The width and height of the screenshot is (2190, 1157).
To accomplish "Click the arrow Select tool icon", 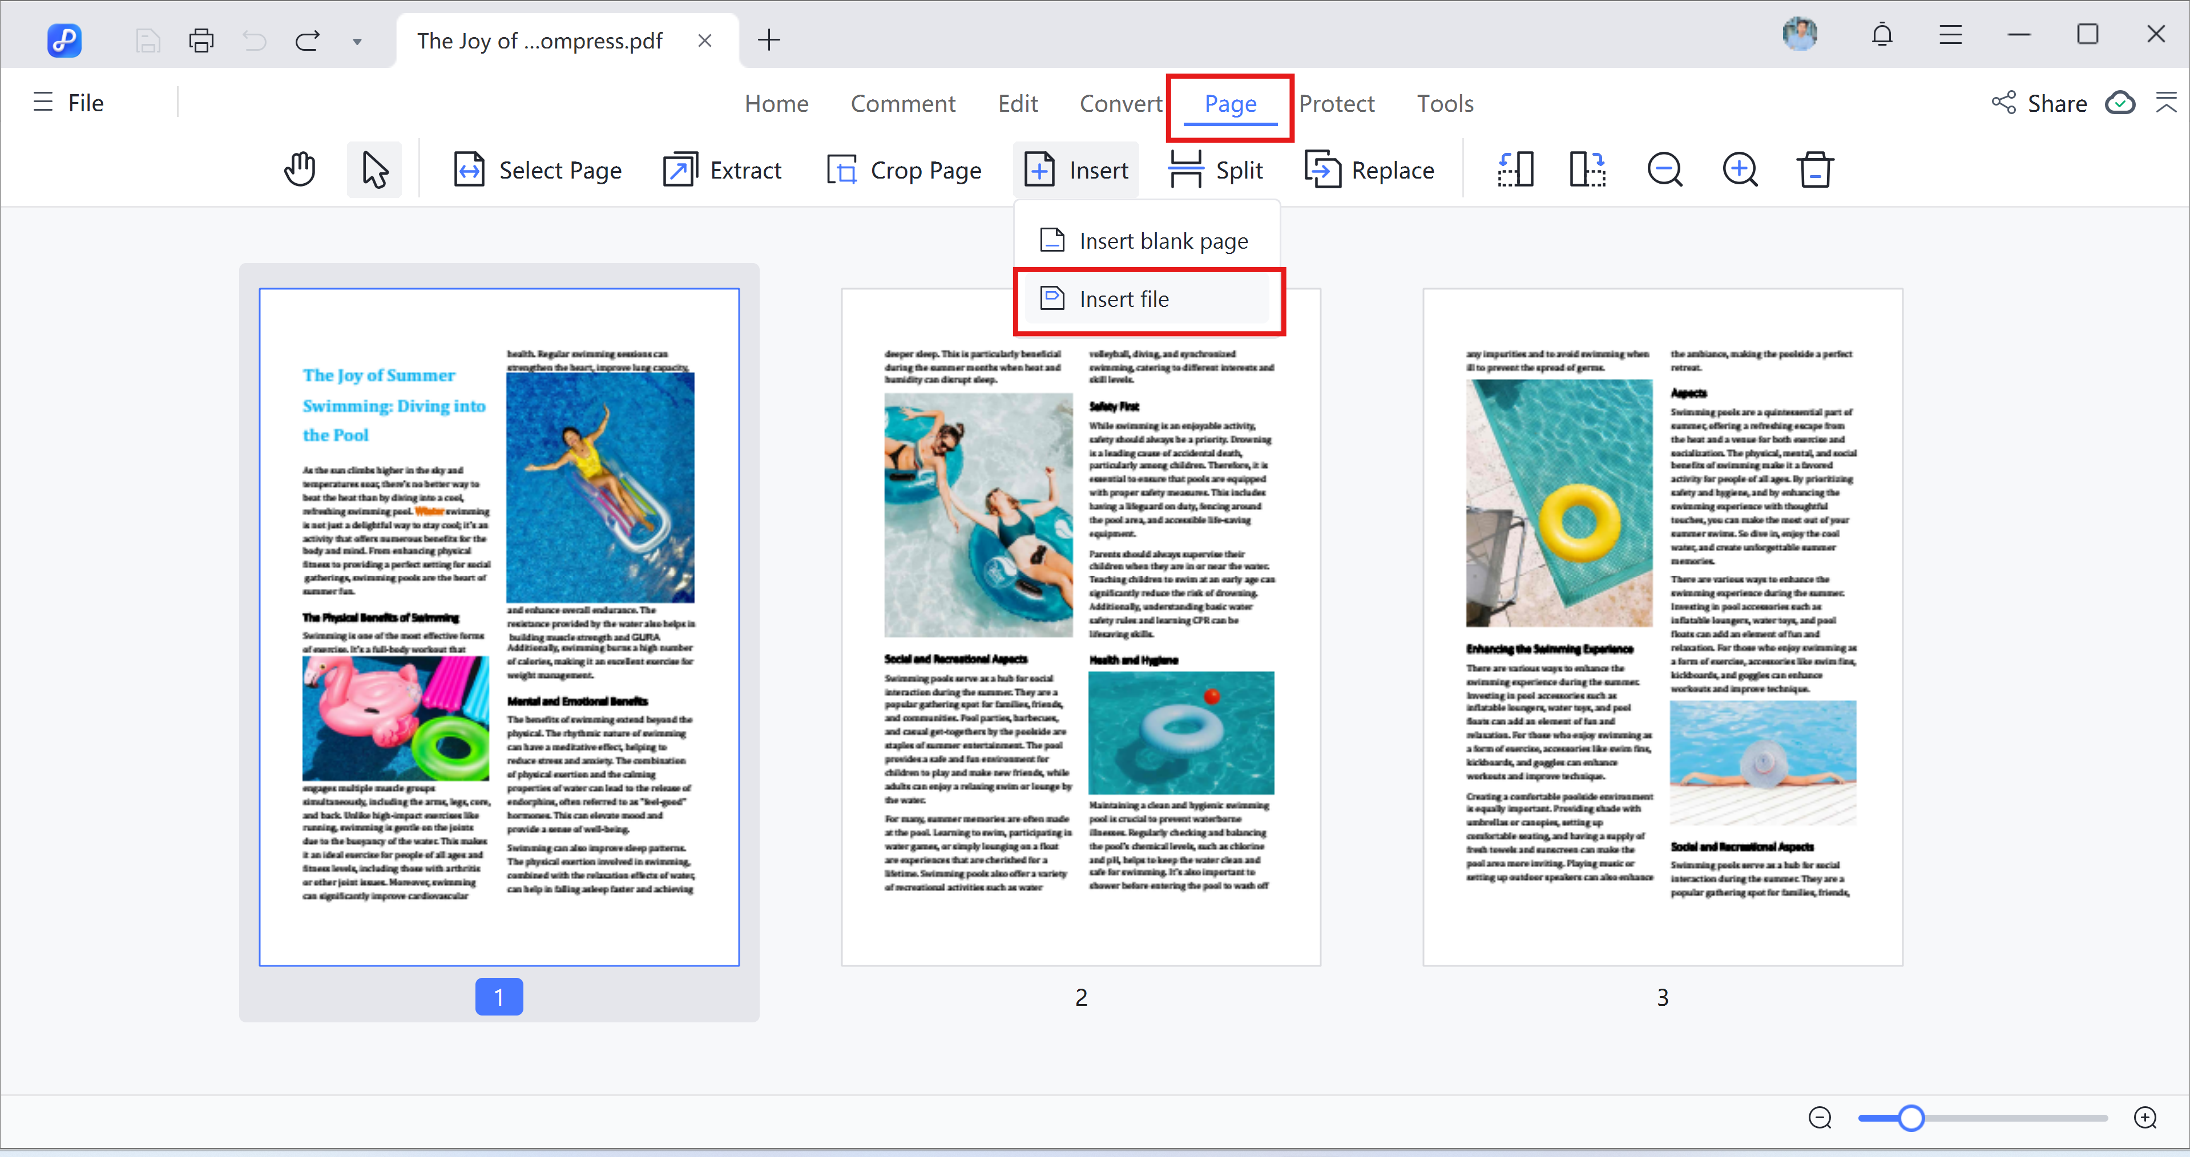I will [374, 170].
